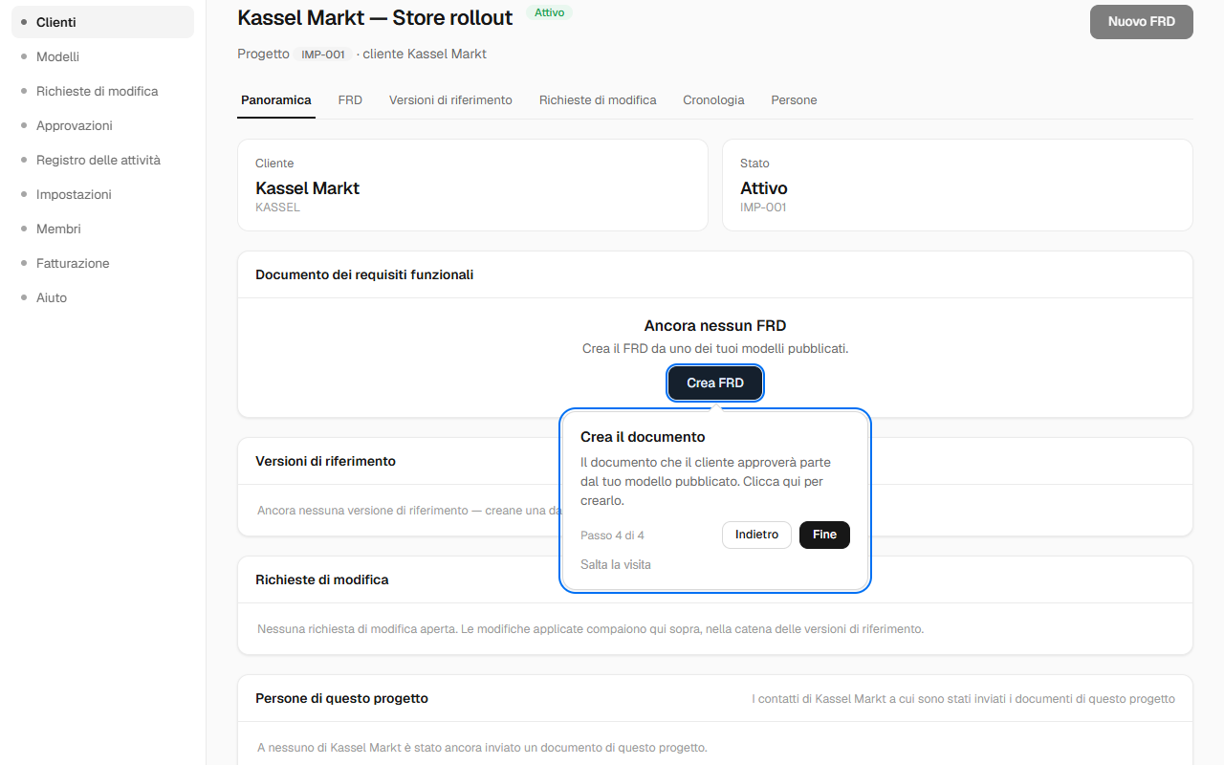The height and width of the screenshot is (765, 1224).
Task: Switch to the FRD tab
Action: 350,100
